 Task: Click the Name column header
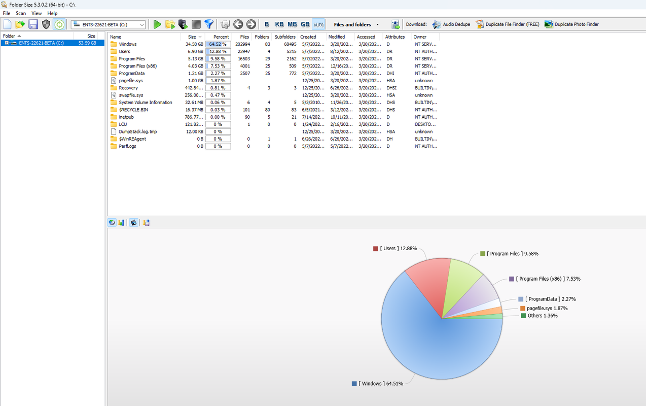click(x=145, y=37)
